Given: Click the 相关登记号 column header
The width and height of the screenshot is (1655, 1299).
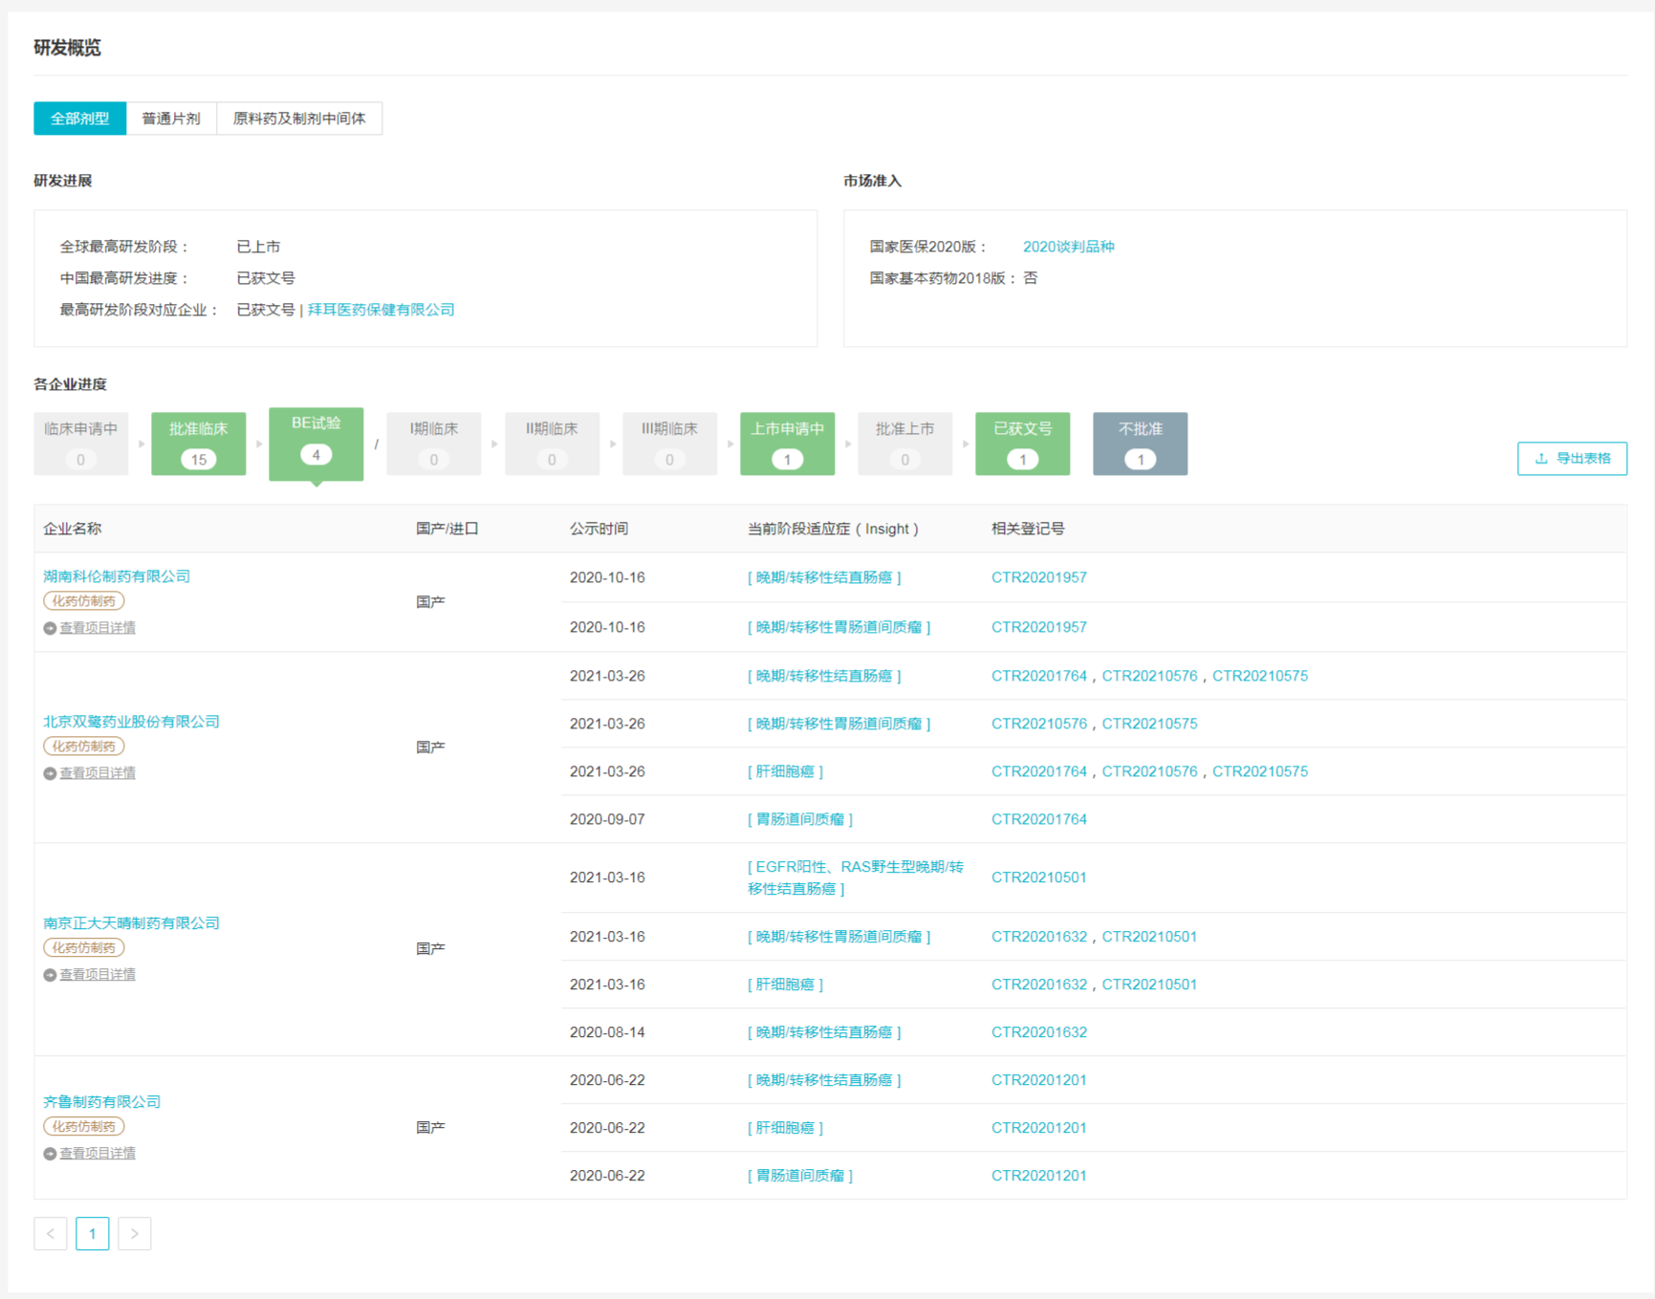Looking at the screenshot, I should point(1028,529).
